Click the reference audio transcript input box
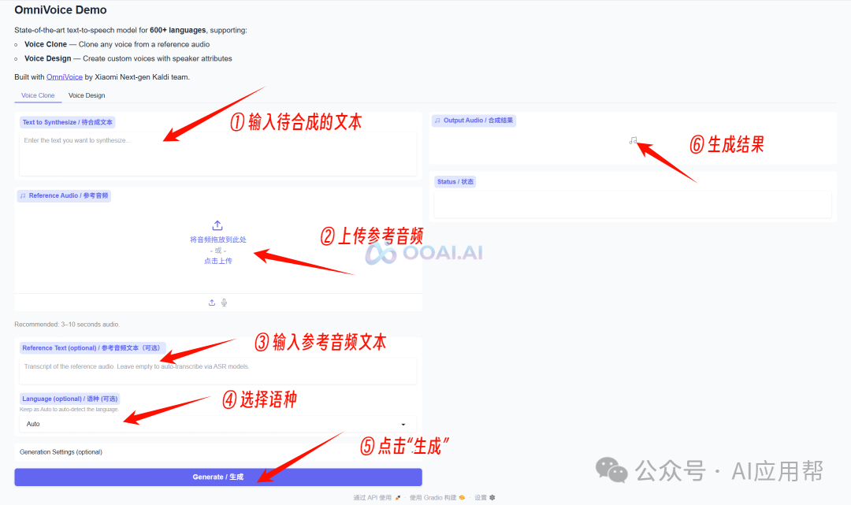Screen dimensions: 851x505 [217, 370]
